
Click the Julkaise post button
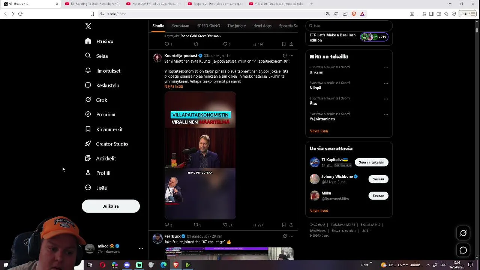[111, 206]
